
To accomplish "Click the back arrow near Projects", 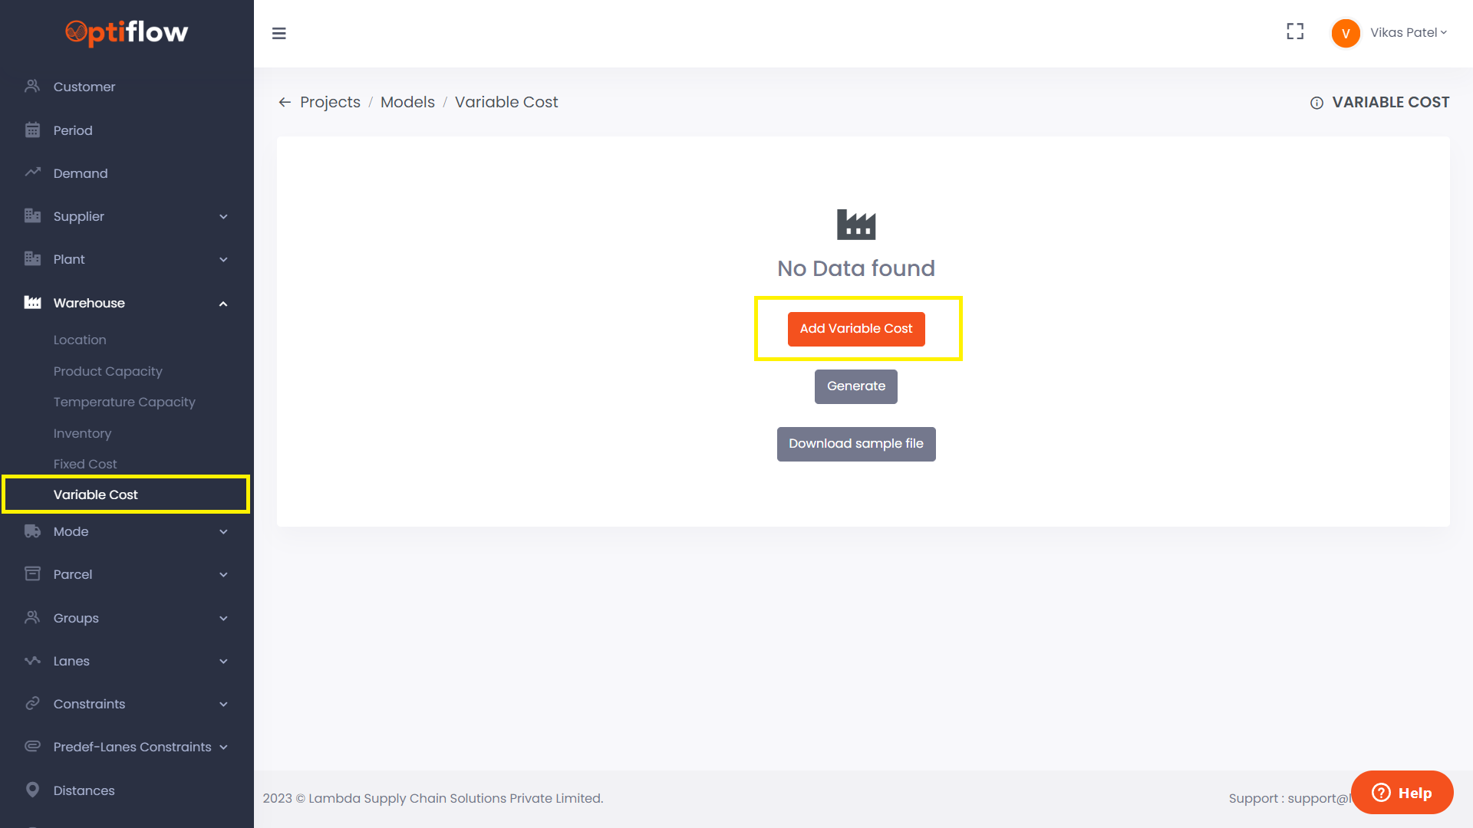I will tap(285, 103).
